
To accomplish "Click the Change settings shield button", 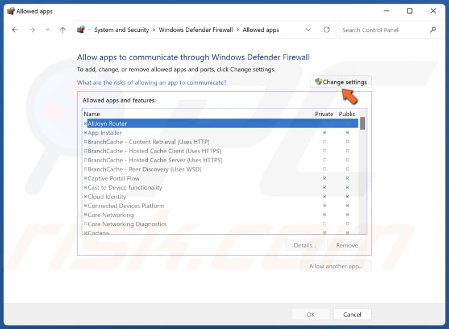I will tap(340, 82).
